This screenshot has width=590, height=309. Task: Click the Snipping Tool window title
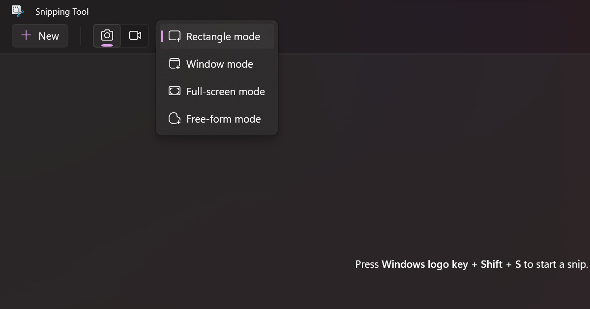[62, 12]
